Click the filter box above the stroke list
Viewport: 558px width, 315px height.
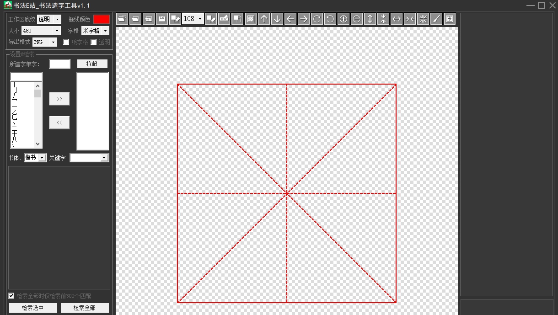[27, 77]
